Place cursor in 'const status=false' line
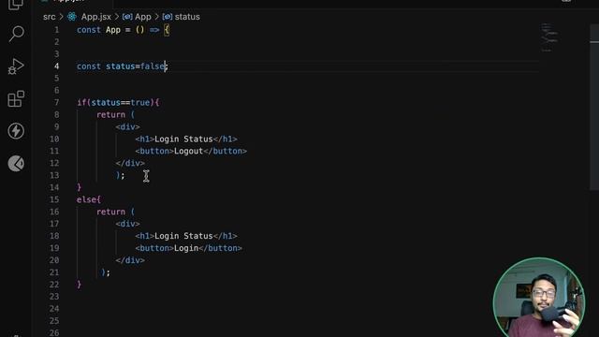 pyautogui.click(x=123, y=66)
